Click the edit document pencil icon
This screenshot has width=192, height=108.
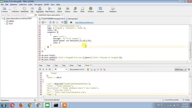point(98,69)
